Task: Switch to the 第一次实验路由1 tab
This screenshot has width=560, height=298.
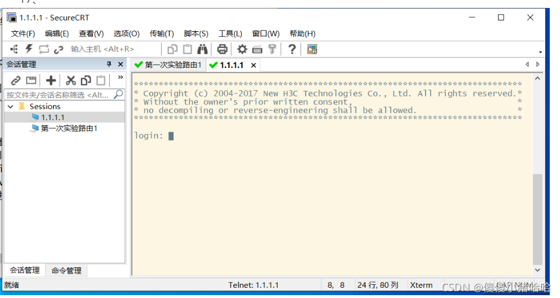Action: 168,65
